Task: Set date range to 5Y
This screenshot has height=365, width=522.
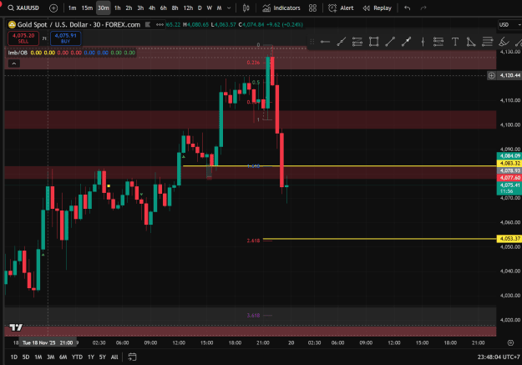Action: click(103, 357)
